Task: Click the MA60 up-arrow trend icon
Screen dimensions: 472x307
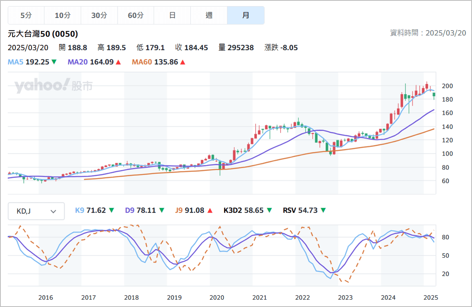Action: (x=182, y=61)
